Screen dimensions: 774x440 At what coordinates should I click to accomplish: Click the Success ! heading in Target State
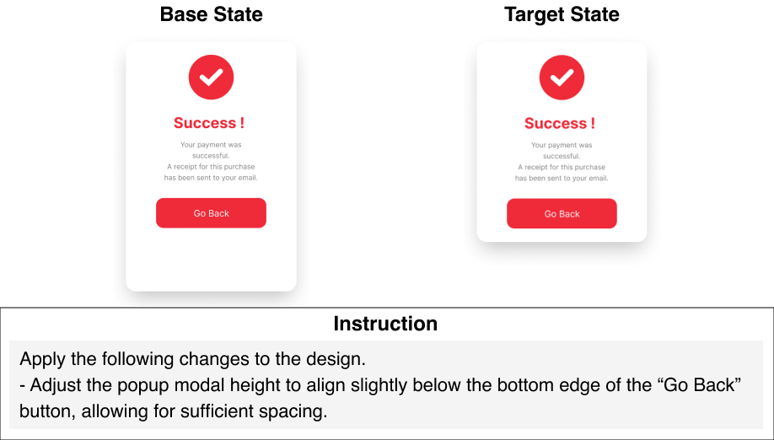560,123
